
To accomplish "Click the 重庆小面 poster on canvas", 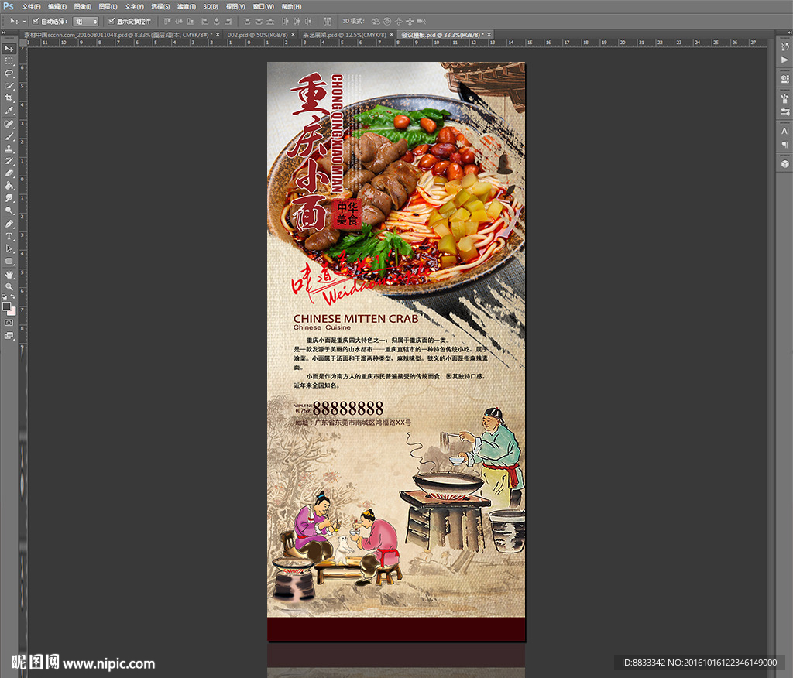I will click(x=396, y=352).
